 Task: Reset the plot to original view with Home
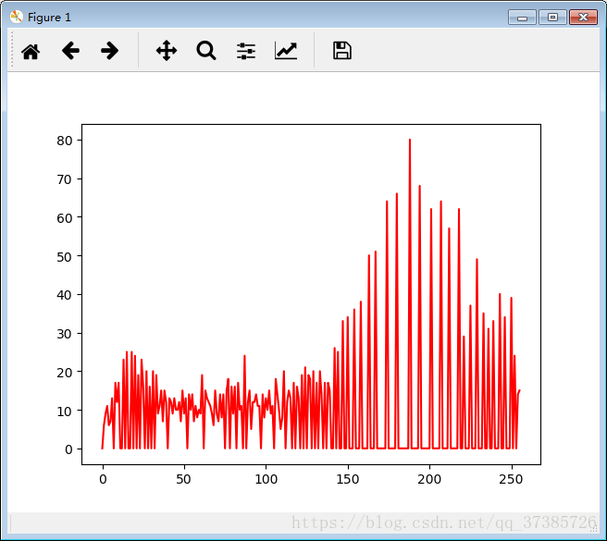(31, 51)
